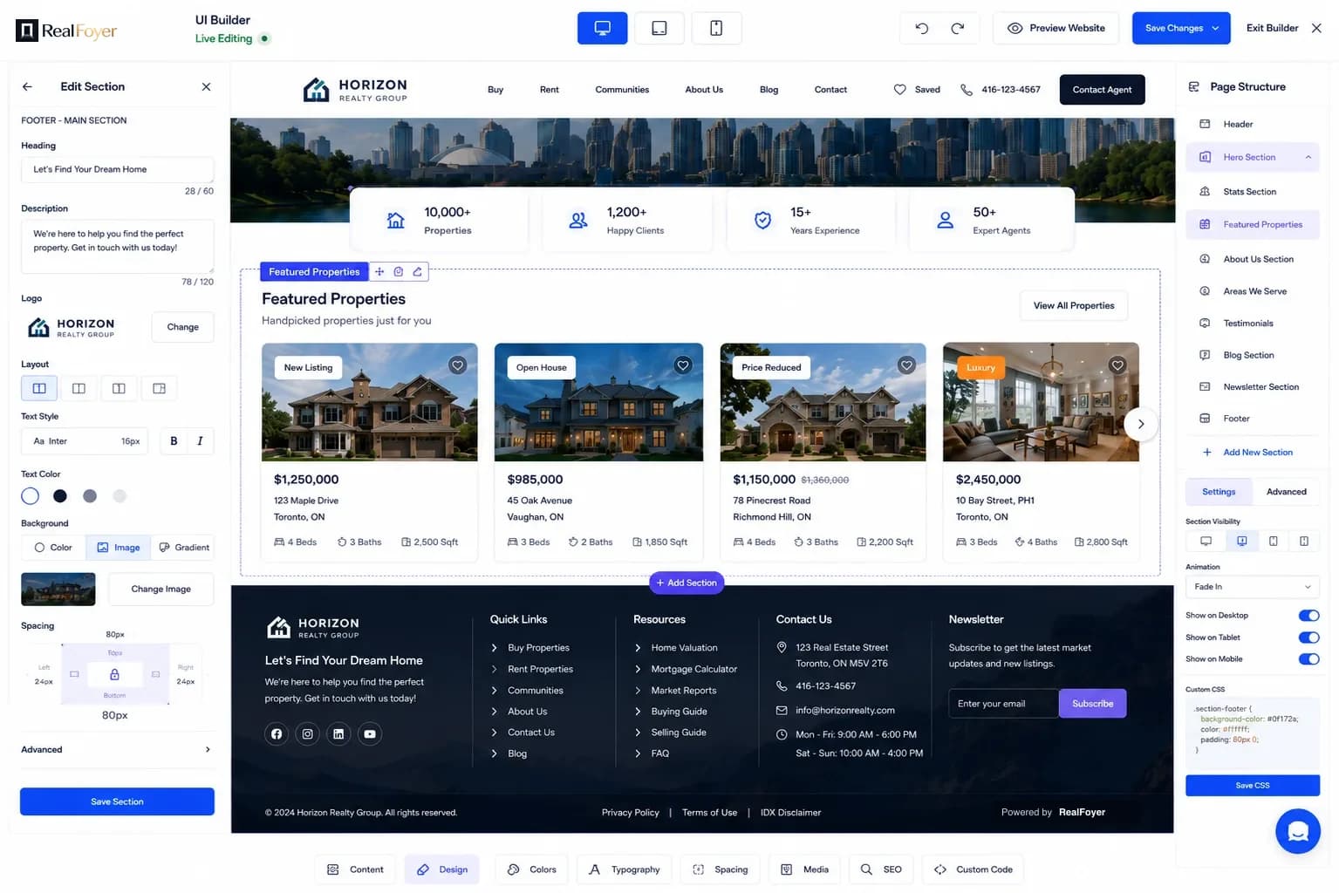Viewport: 1339px width, 893px height.
Task: Open YouTube icon in footer
Action: [370, 734]
